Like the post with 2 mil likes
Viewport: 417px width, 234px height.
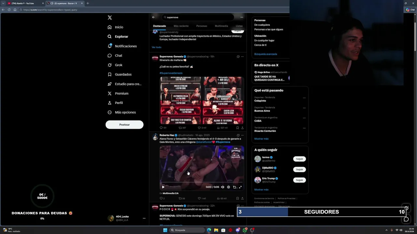202,128
